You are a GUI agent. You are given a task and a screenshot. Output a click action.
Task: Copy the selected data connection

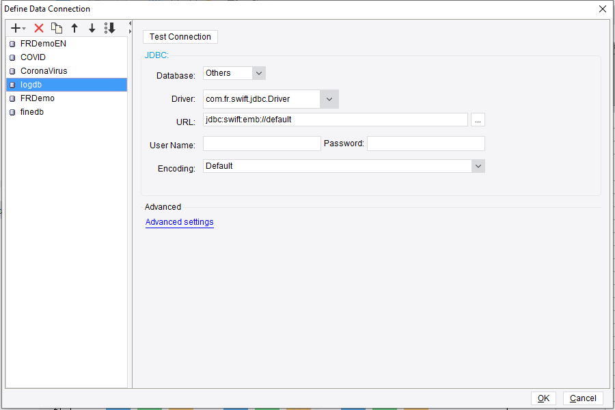(57, 28)
